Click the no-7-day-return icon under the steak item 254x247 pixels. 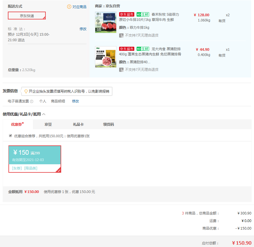pos(121,35)
